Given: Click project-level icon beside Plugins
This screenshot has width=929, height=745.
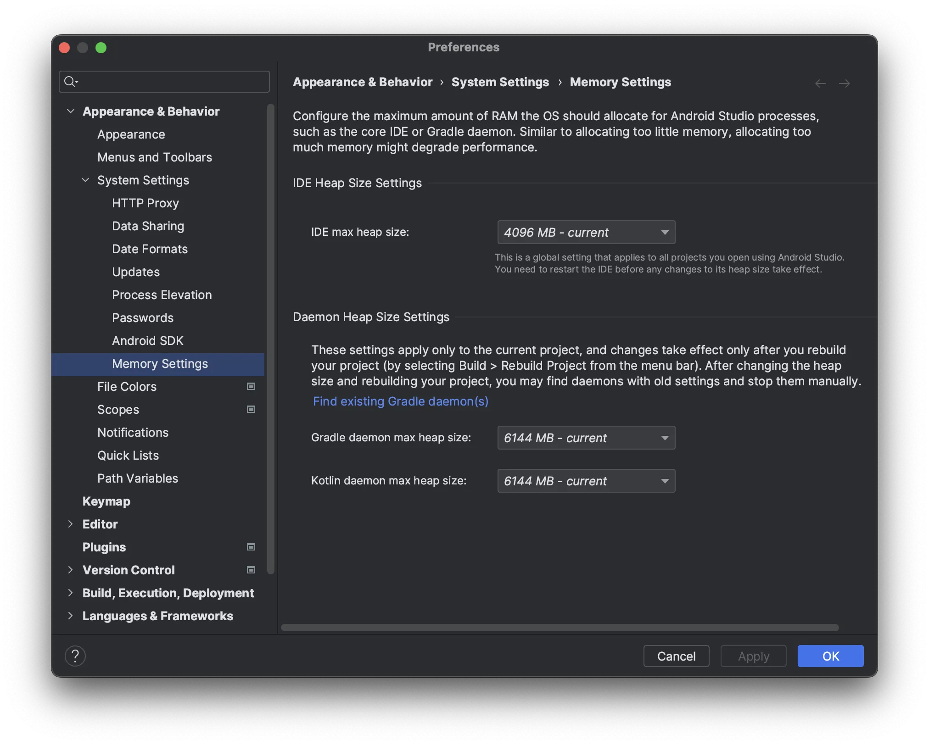Looking at the screenshot, I should point(251,547).
